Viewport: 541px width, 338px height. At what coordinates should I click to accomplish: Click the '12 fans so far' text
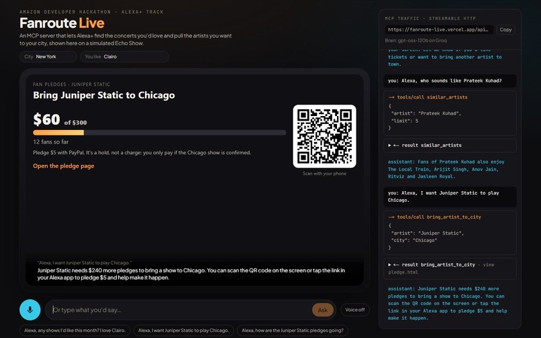coord(51,142)
